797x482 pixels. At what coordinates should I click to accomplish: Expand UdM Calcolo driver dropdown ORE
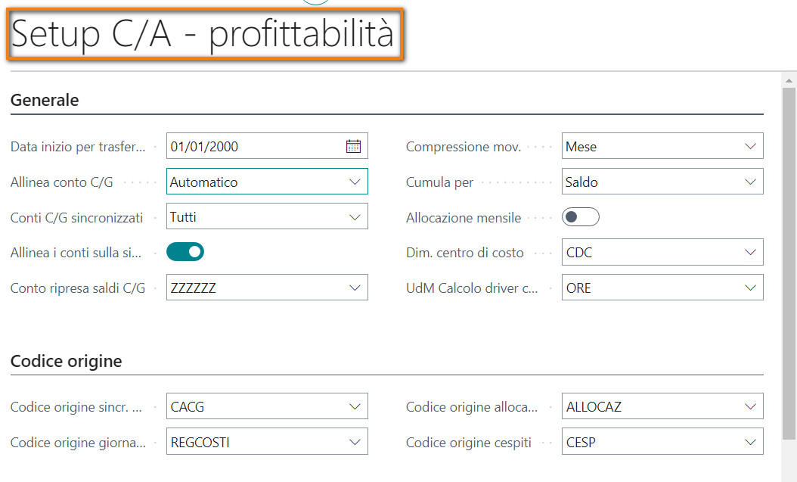tap(750, 288)
